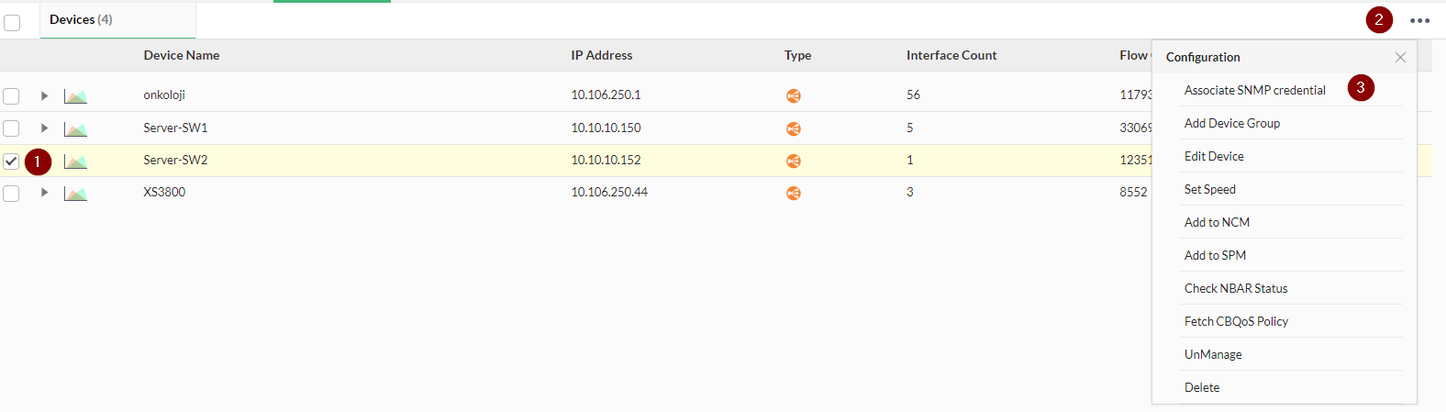Image resolution: width=1446 pixels, height=412 pixels.
Task: Toggle the select-all devices checkbox
Action: coord(12,22)
